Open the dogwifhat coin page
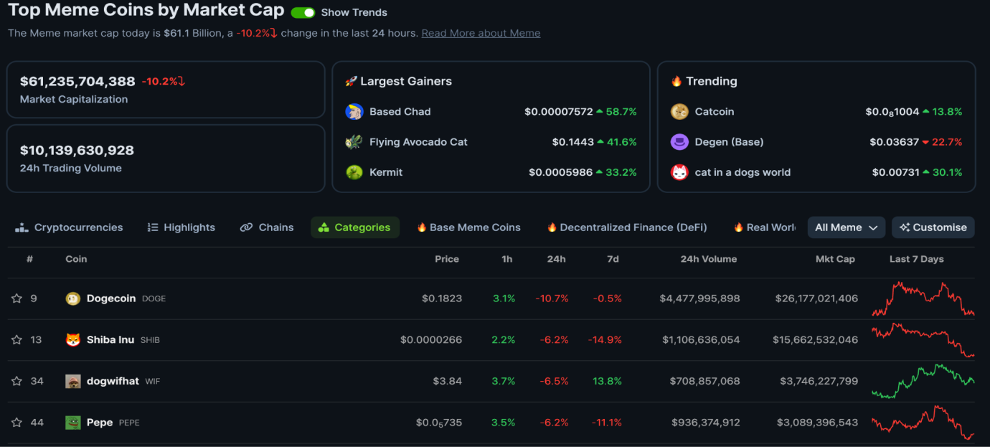This screenshot has width=990, height=447. pyautogui.click(x=113, y=381)
